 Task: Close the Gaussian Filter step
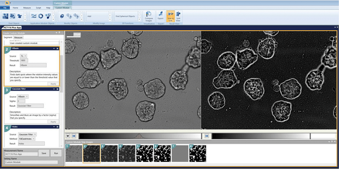(x=57, y=89)
